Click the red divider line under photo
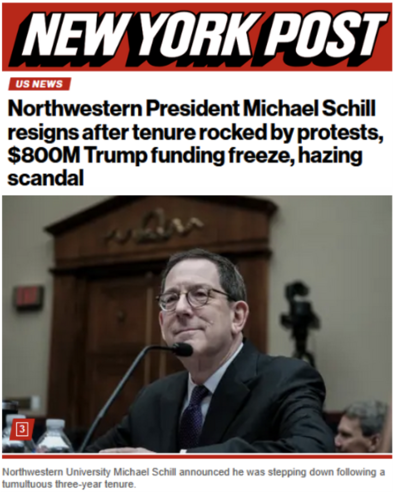This screenshot has height=492, width=394. [197, 456]
